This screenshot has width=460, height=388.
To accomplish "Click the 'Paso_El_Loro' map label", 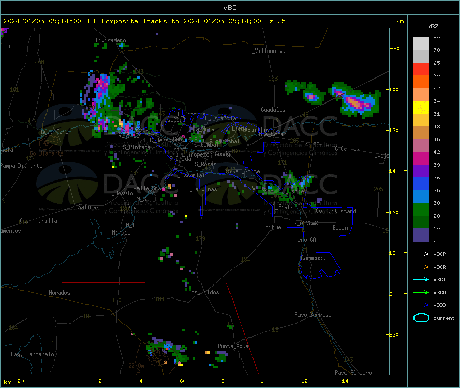I will click(x=353, y=373).
